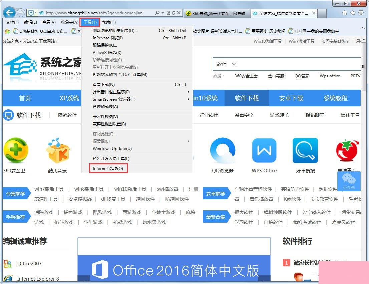
Task: Go to 安卓下载 navigation tab
Action: click(291, 98)
